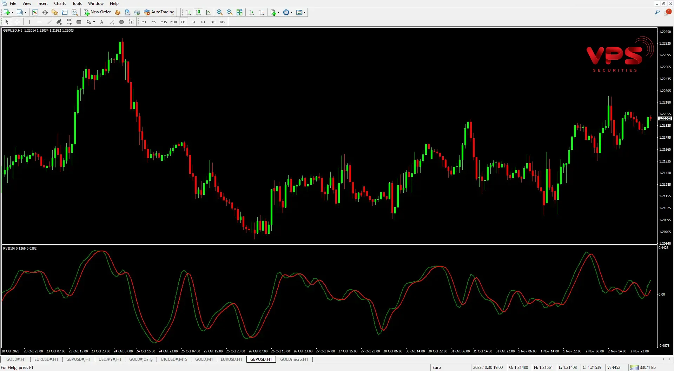Open the periodicity clock dropdown
The image size is (674, 371).
(291, 12)
